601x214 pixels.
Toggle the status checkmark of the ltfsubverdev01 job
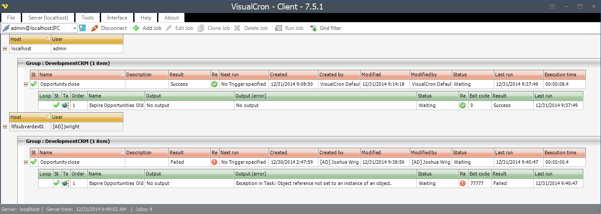click(34, 162)
